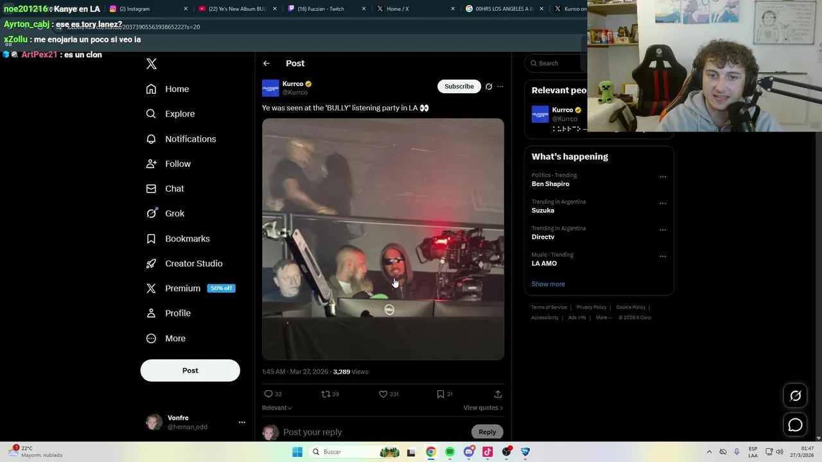
Task: Open the post options three-dot menu
Action: coord(500,87)
